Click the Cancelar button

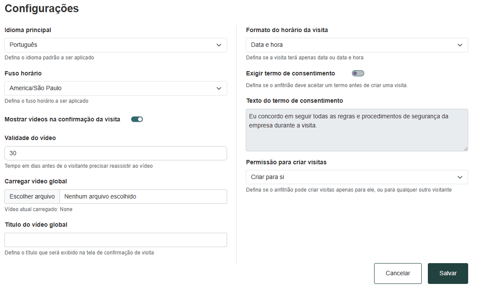coord(398,273)
